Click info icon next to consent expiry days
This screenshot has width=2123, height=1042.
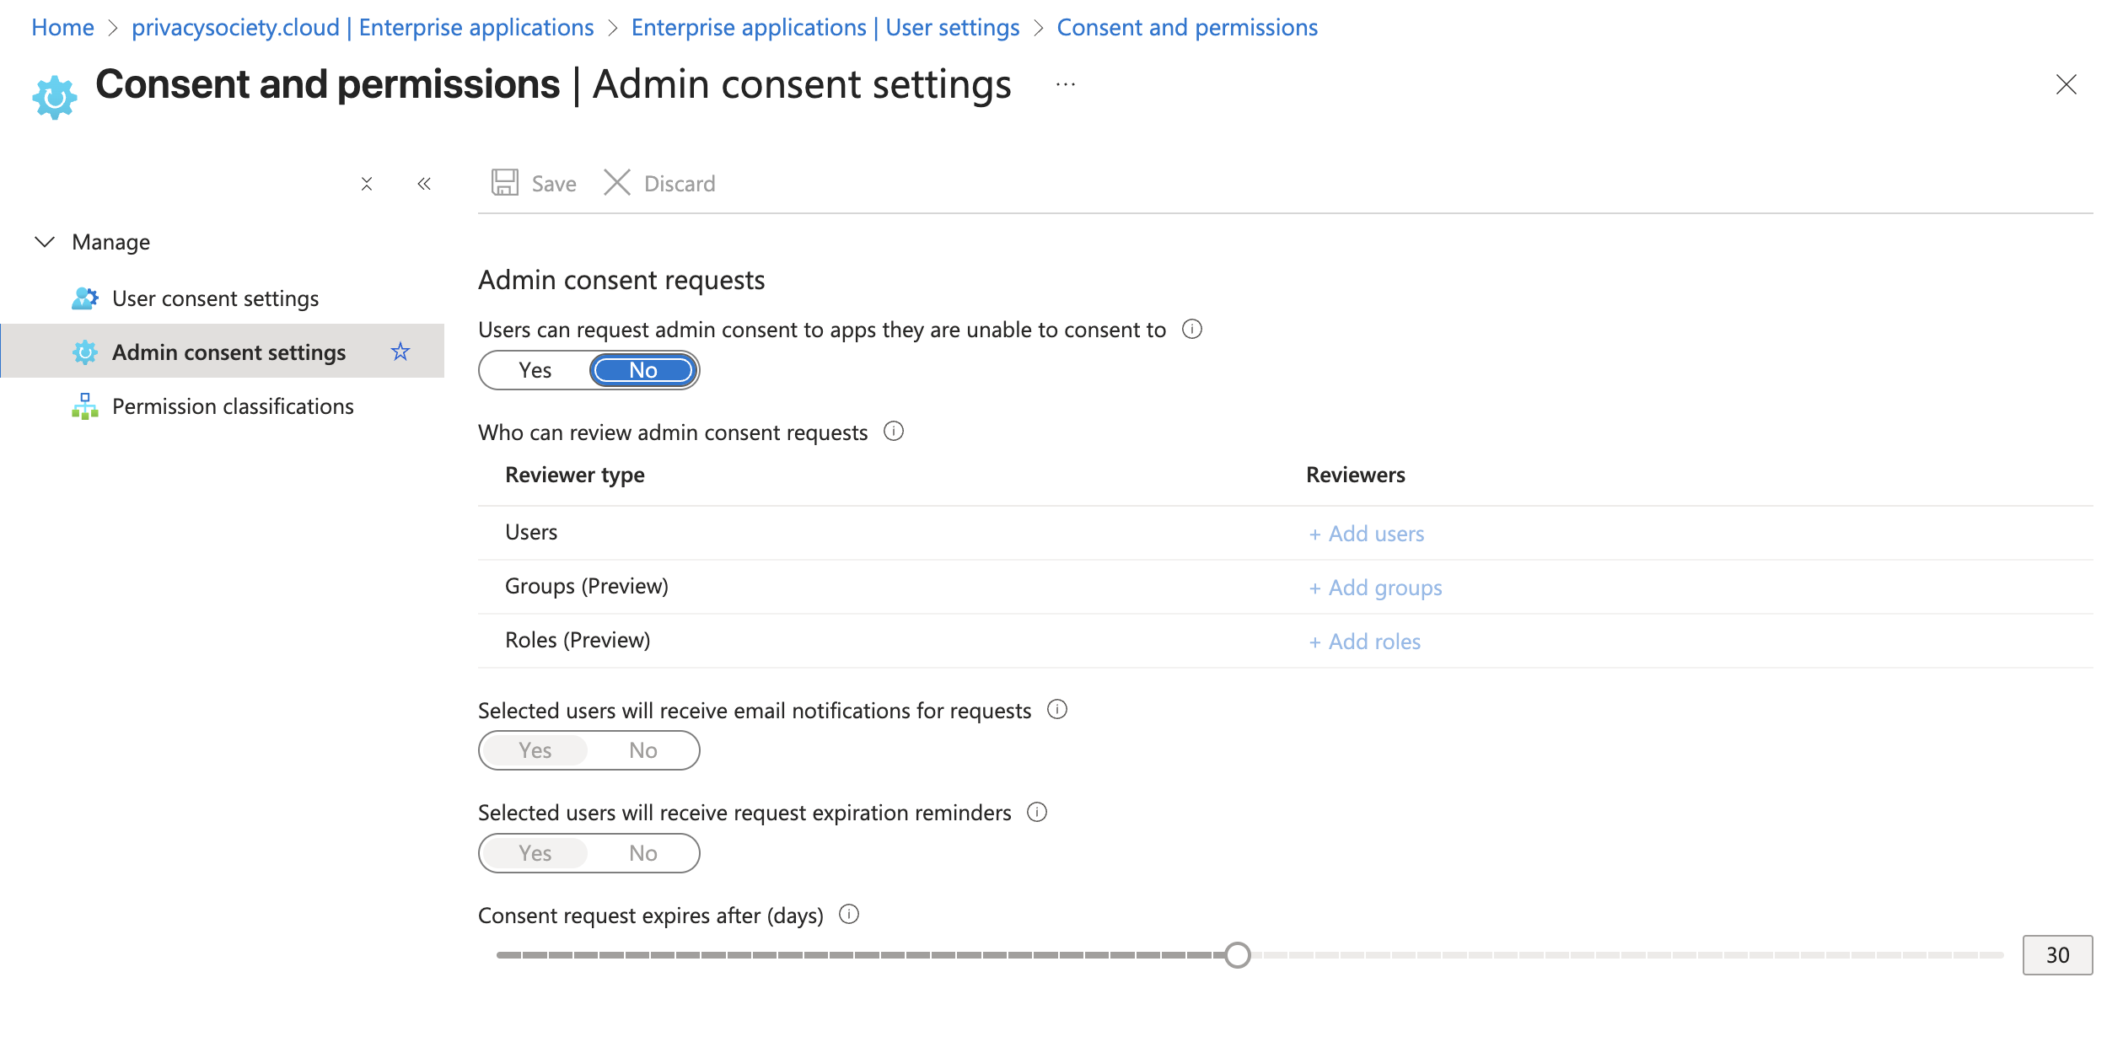[848, 915]
